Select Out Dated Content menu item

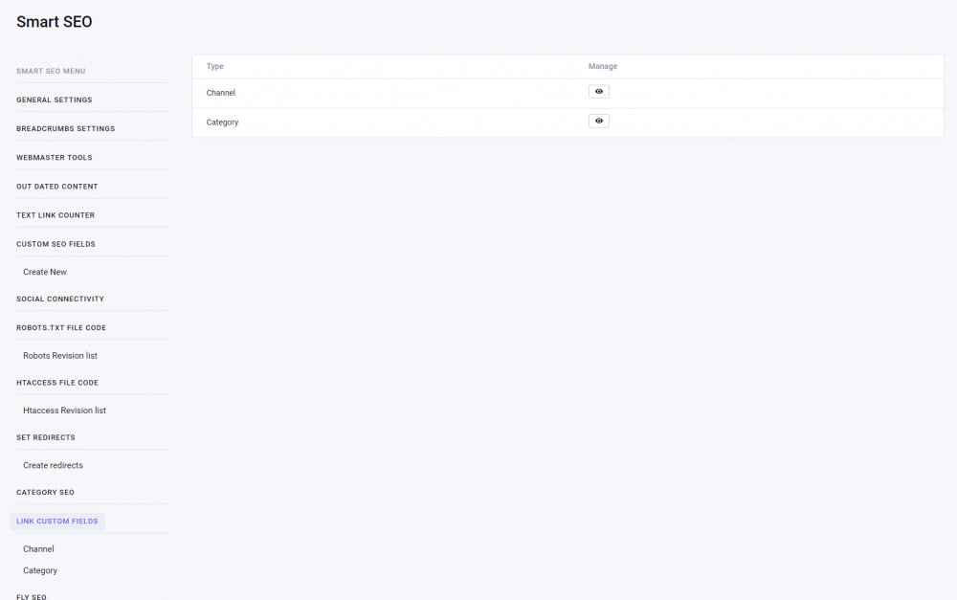tap(57, 186)
